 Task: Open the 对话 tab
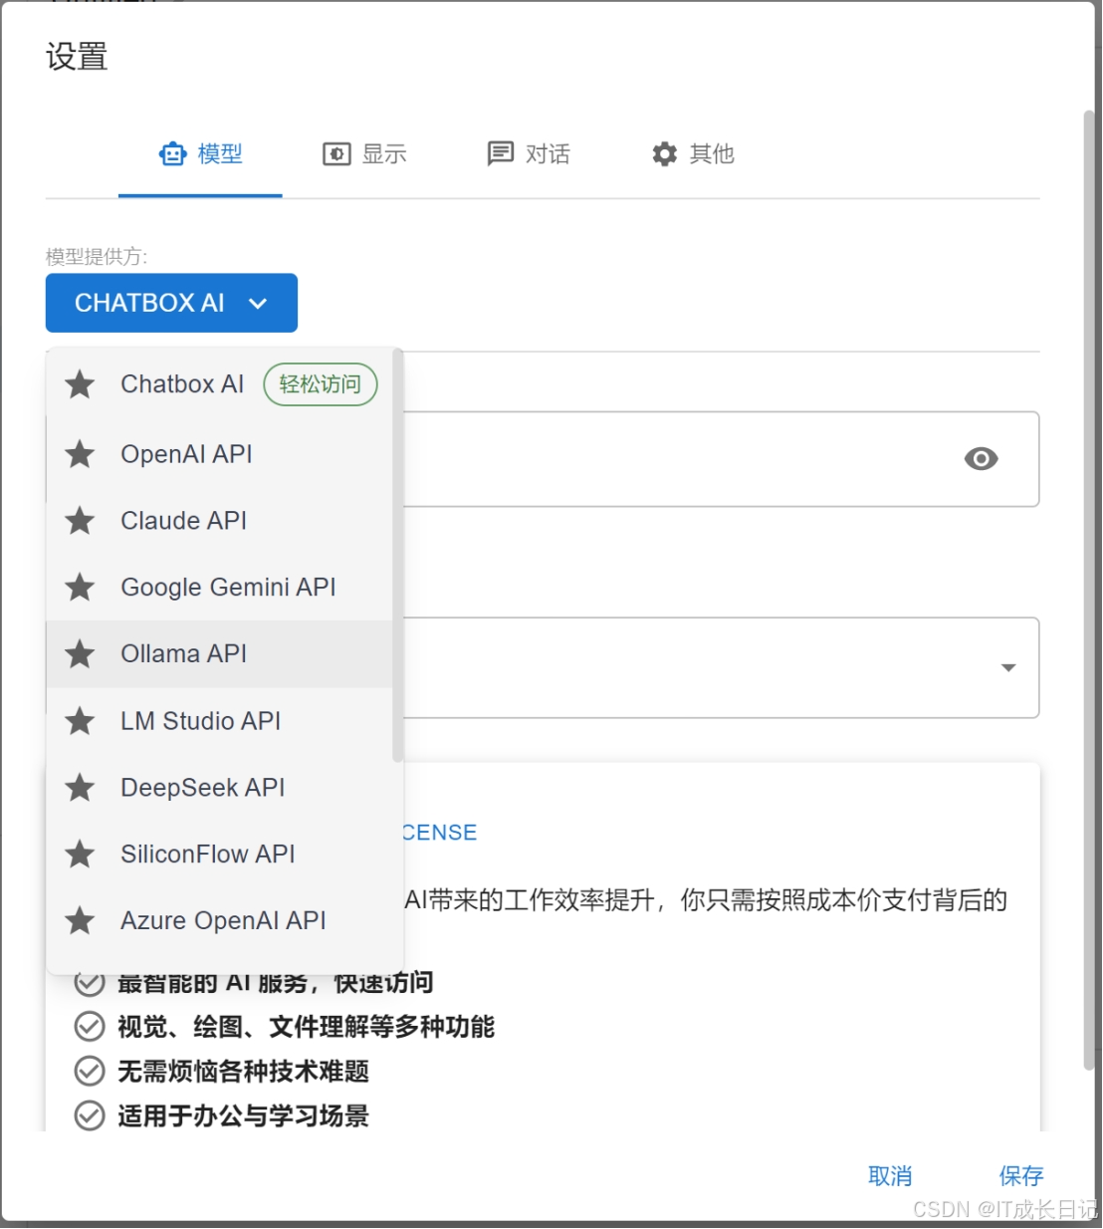click(x=529, y=154)
